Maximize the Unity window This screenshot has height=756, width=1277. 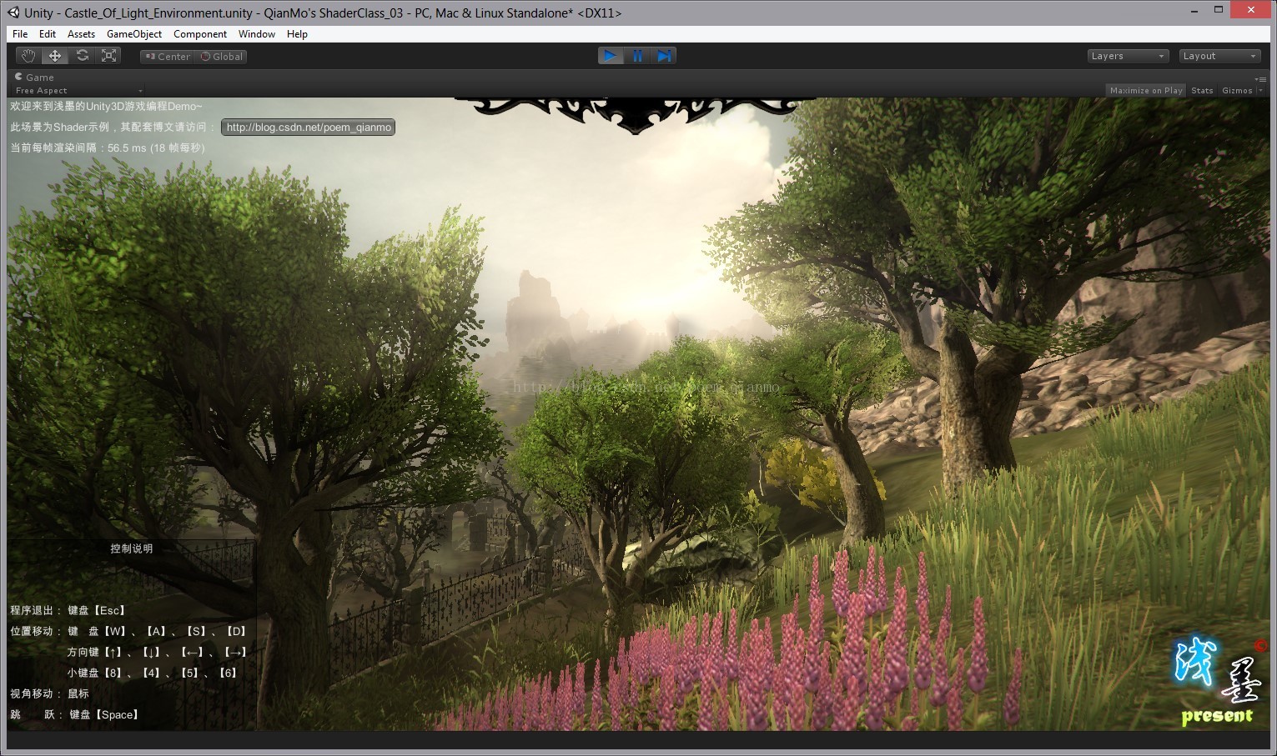[1218, 10]
